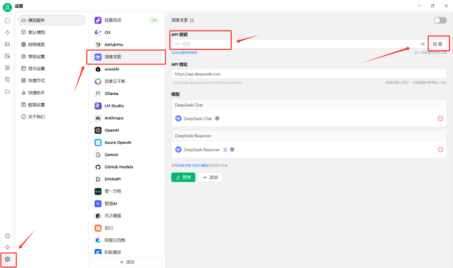
Task: Open the 网络搜索 settings menu
Action: coord(52,45)
